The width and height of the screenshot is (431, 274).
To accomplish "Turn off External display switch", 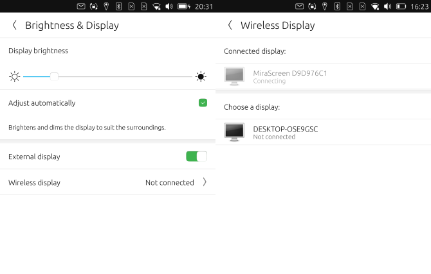I will tap(196, 157).
